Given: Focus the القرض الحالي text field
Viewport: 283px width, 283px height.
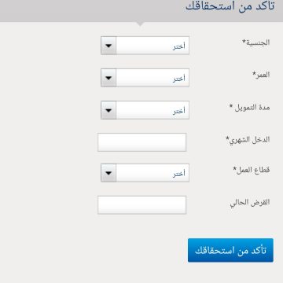Looking at the screenshot, I should (142, 205).
